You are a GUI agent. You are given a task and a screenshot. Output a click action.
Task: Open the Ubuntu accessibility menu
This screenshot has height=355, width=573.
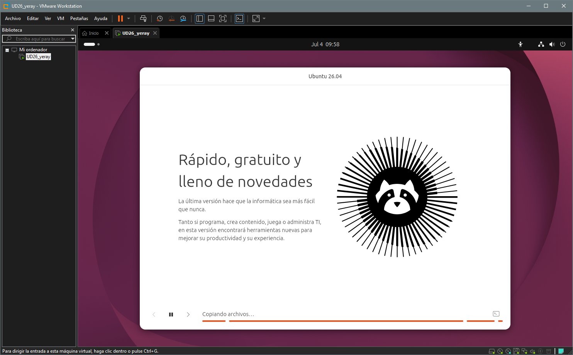[520, 44]
